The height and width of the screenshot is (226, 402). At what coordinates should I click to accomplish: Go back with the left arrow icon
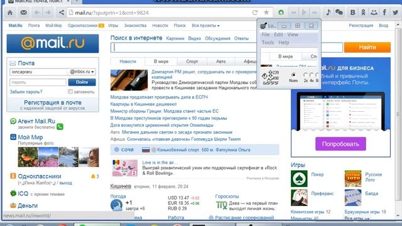(37, 13)
